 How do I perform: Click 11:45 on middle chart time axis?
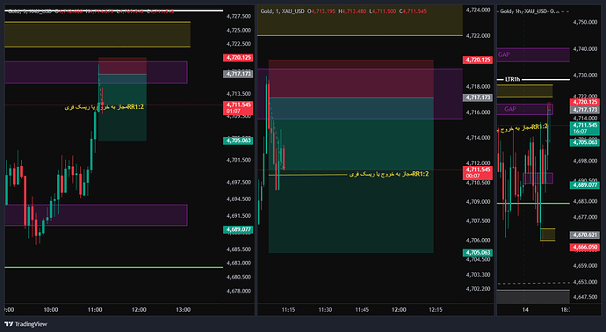coord(362,309)
